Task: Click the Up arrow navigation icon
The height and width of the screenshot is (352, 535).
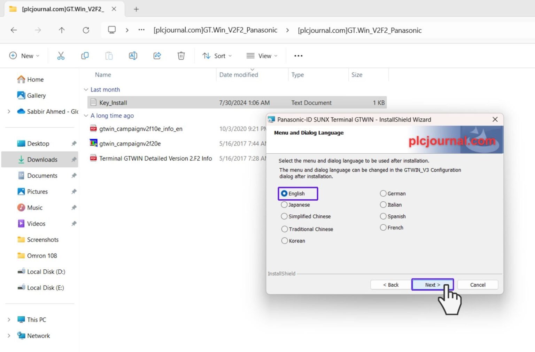Action: (62, 30)
